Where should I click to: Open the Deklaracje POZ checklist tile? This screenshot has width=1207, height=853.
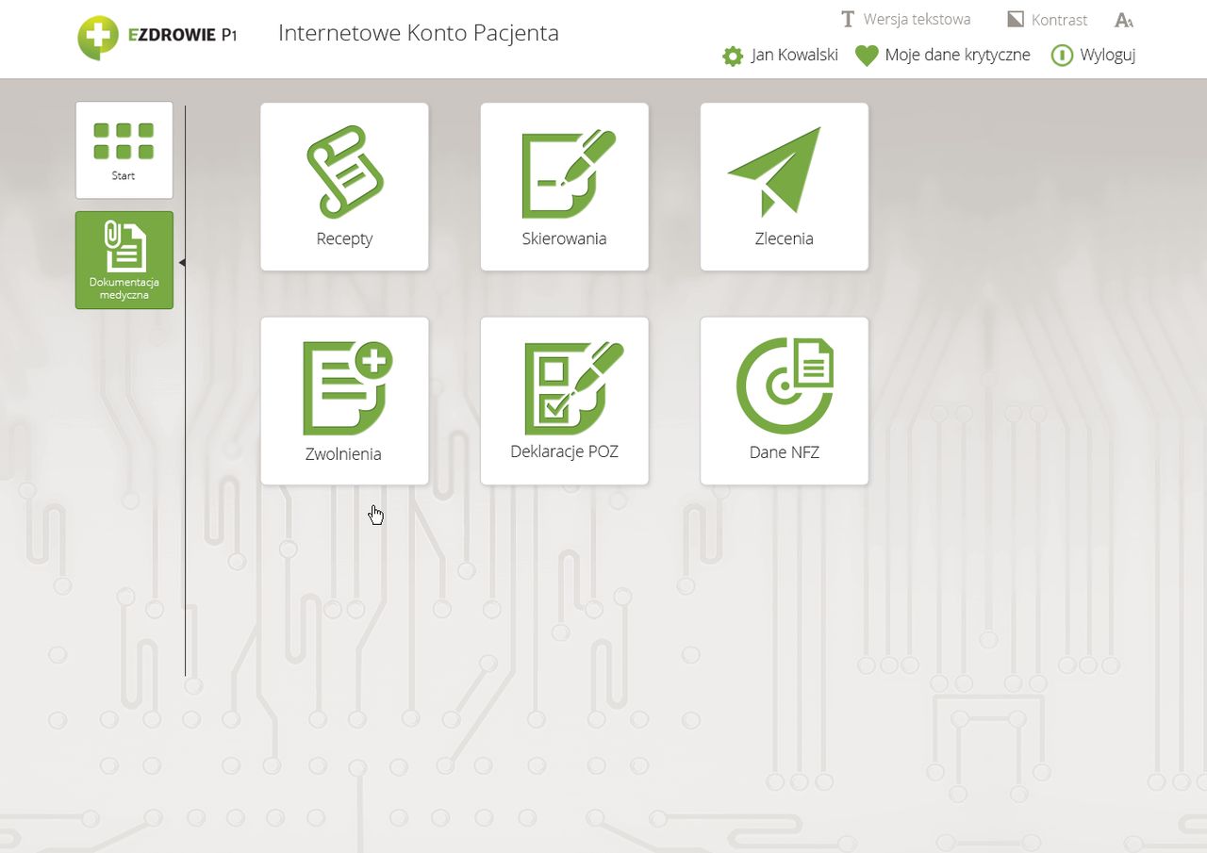pos(564,401)
